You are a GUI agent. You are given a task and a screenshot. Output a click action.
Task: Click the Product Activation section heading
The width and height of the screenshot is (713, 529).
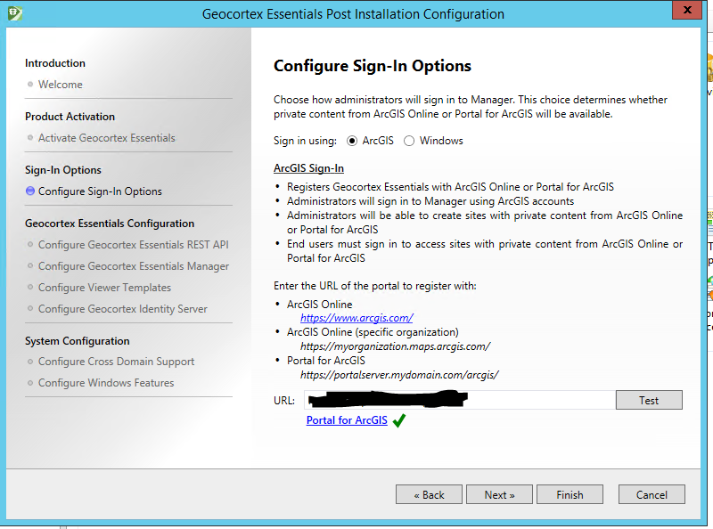click(x=70, y=117)
